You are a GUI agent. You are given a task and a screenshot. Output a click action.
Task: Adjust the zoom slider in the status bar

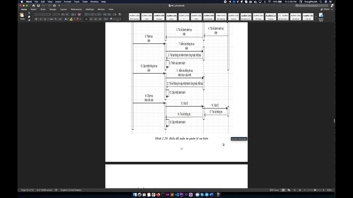coord(315,190)
